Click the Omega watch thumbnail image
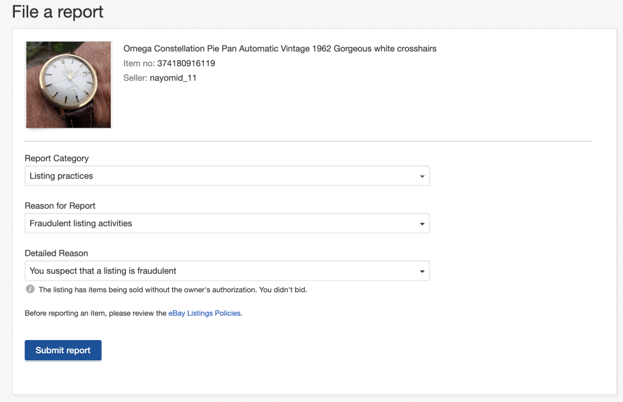 click(x=68, y=85)
